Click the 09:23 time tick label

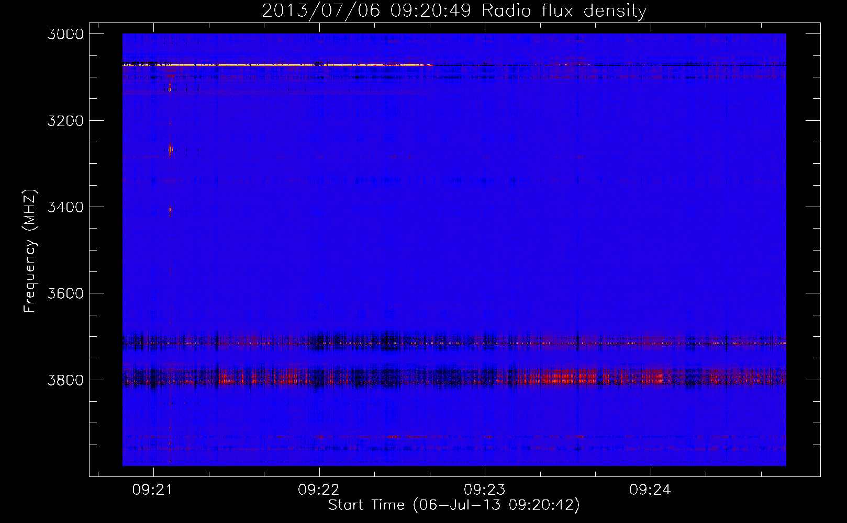pos(485,490)
